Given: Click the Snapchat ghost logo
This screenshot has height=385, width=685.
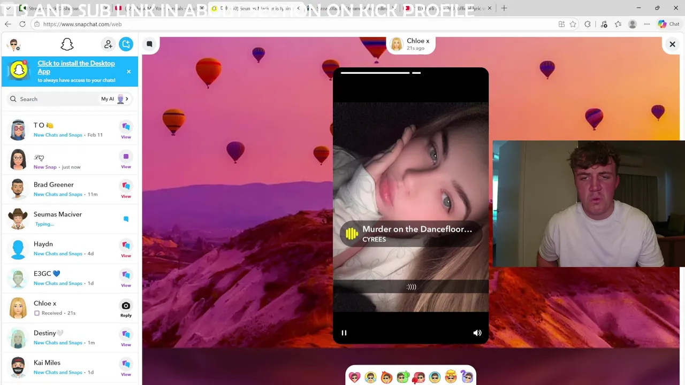Looking at the screenshot, I should 67,44.
